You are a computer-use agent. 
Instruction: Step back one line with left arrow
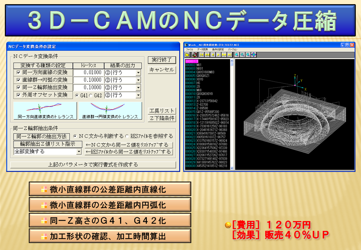point(213,55)
